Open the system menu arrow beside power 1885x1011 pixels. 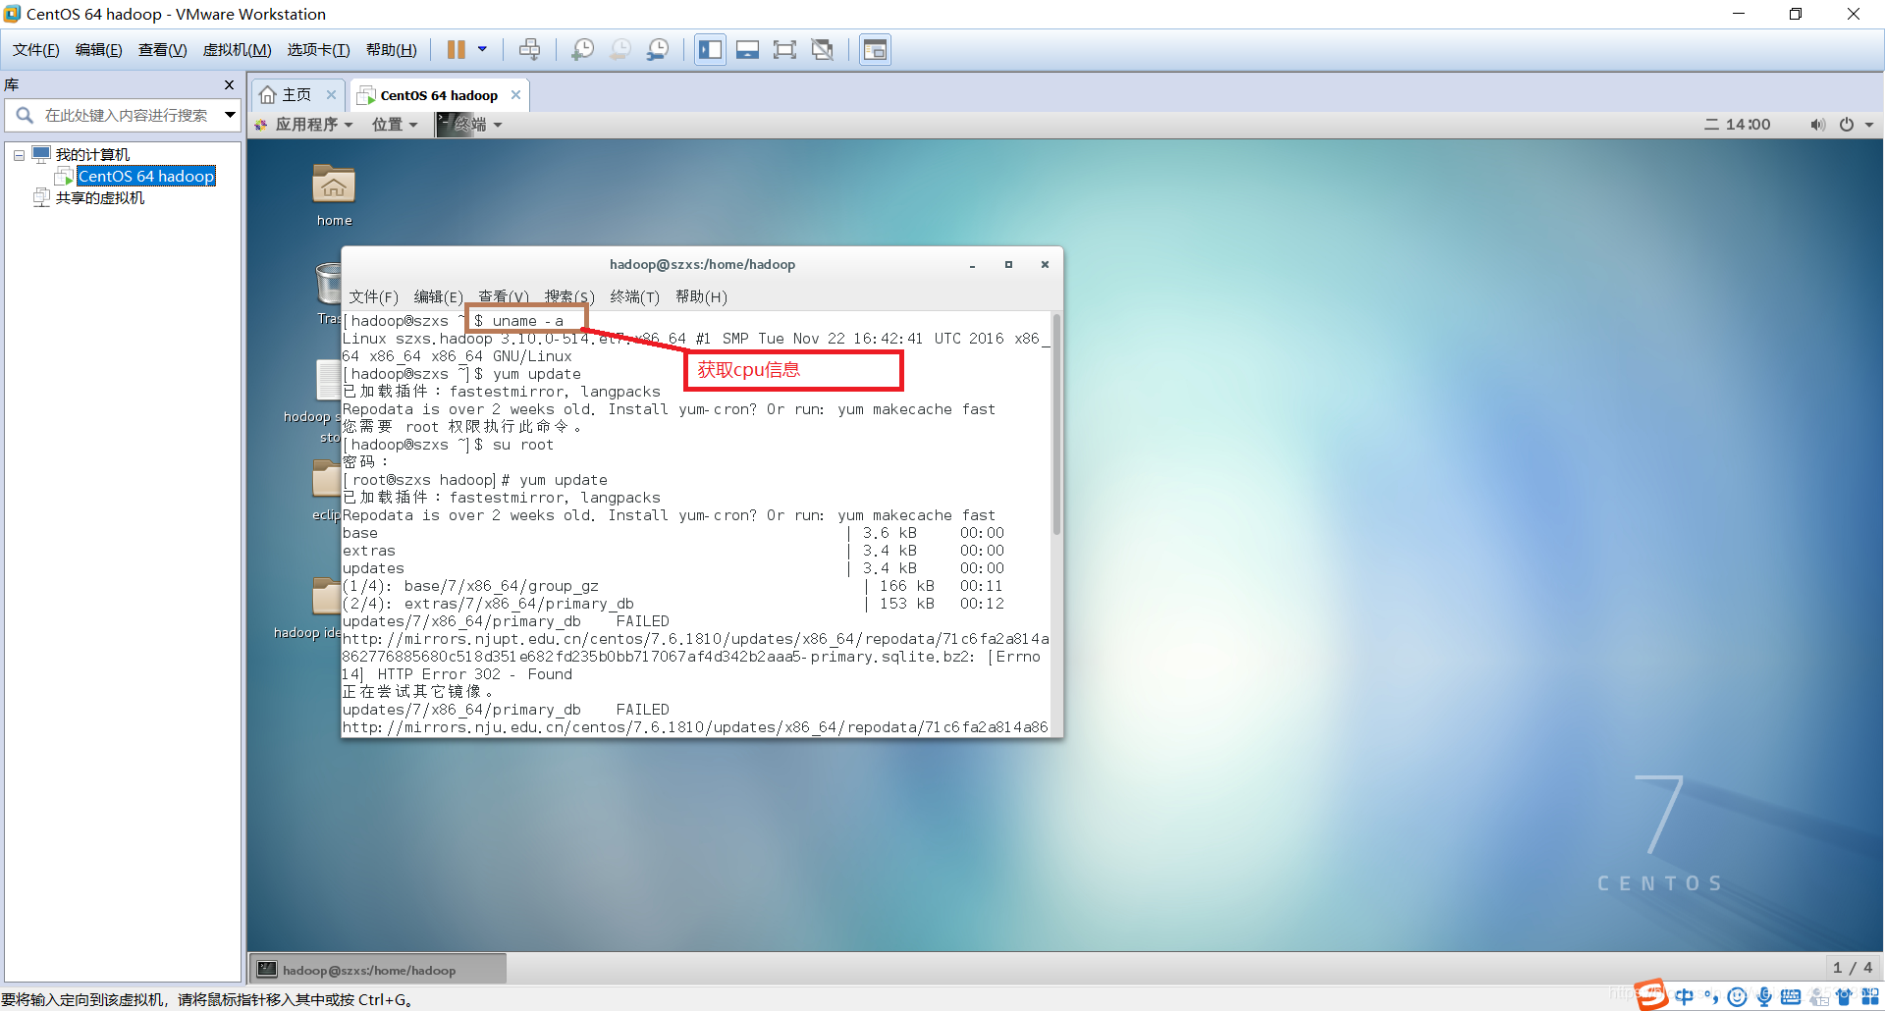coord(1869,125)
